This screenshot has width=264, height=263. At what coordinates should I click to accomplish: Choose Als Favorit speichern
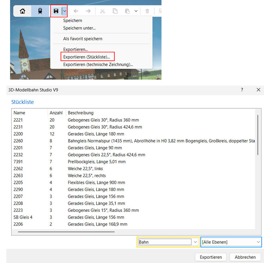[x=83, y=38]
